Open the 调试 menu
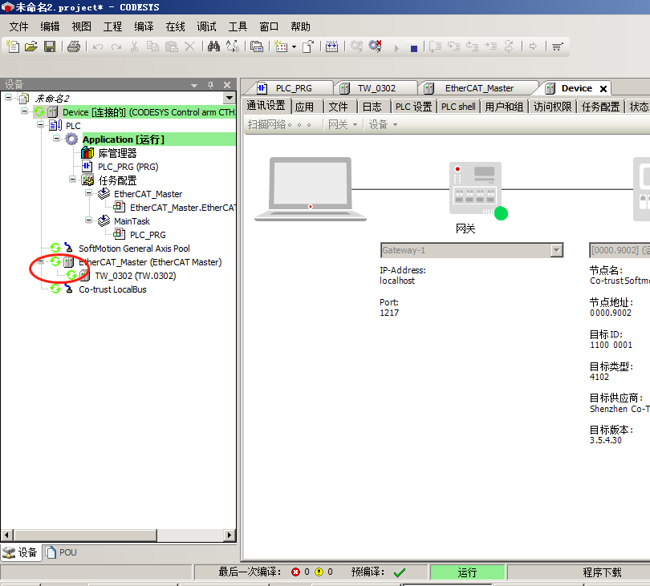 206,26
